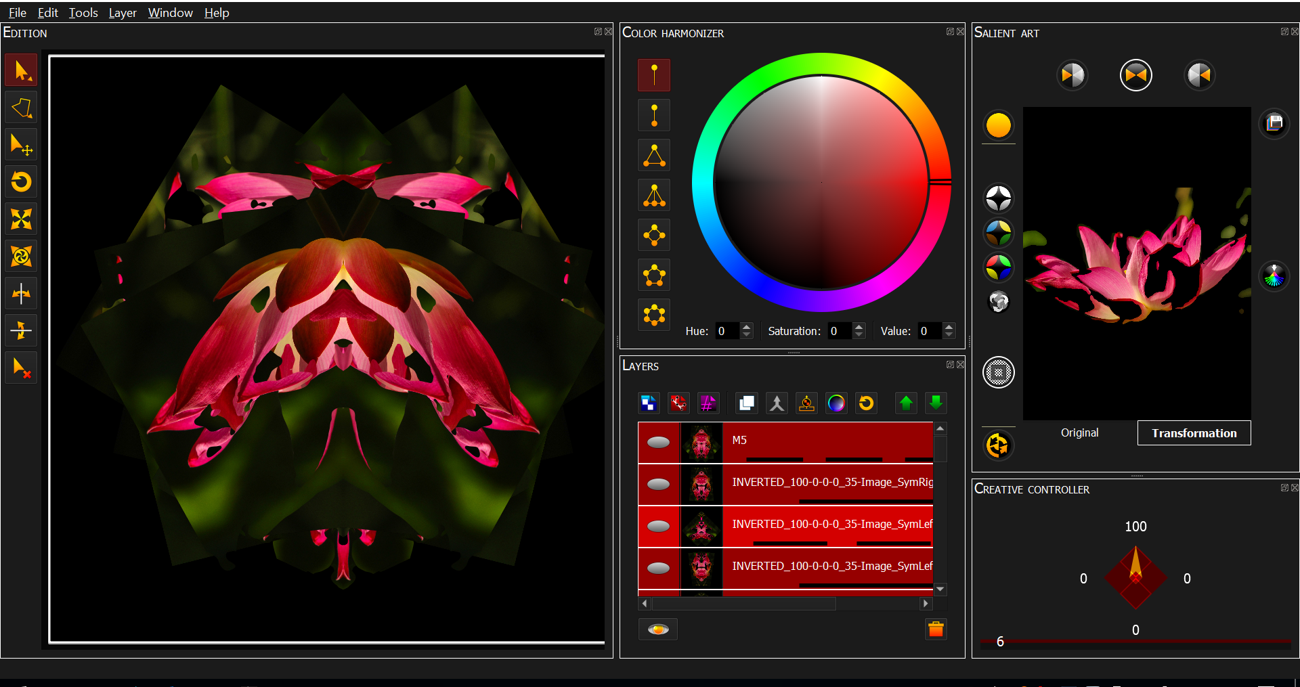Click the blue checker blend layer icon
Viewport: 1300px width, 687px height.
(x=649, y=403)
